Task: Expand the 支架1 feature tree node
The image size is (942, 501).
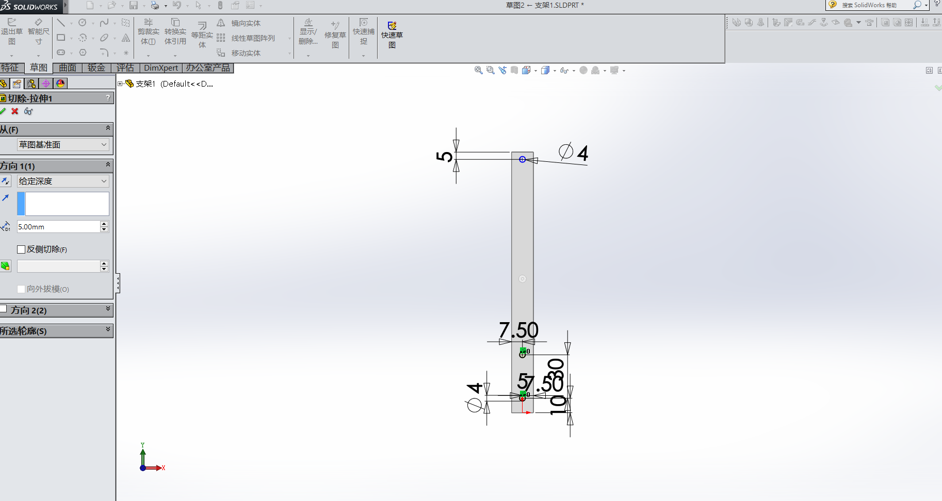Action: point(120,83)
